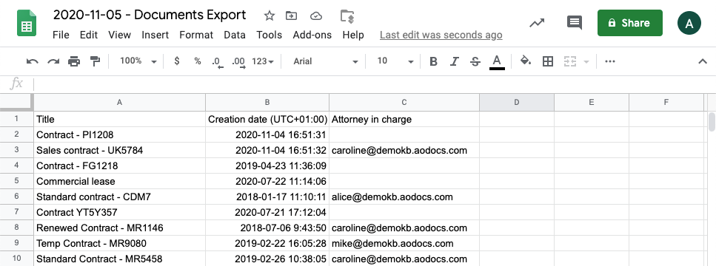Viewport: 716px width, 266px height.
Task: Open the Format menu
Action: [196, 35]
